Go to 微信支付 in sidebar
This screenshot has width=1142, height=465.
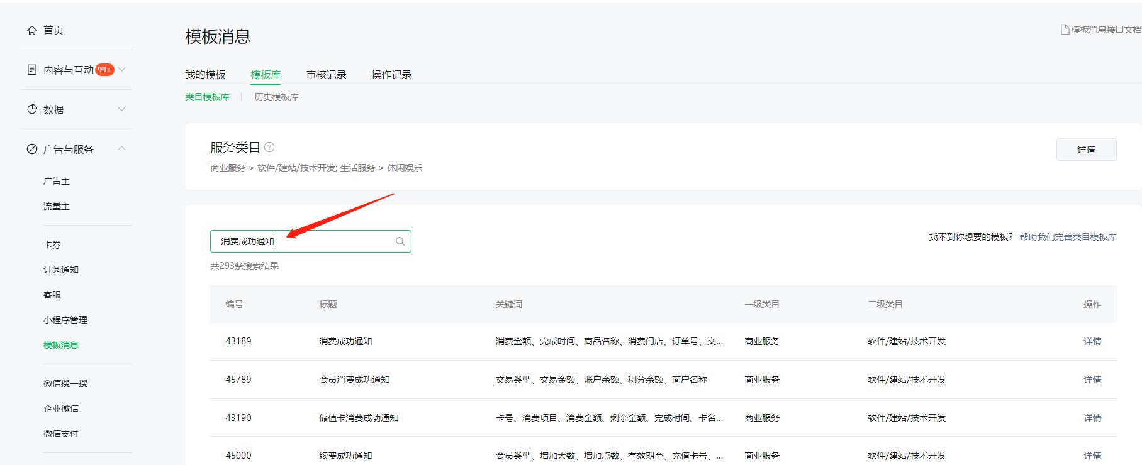point(61,434)
